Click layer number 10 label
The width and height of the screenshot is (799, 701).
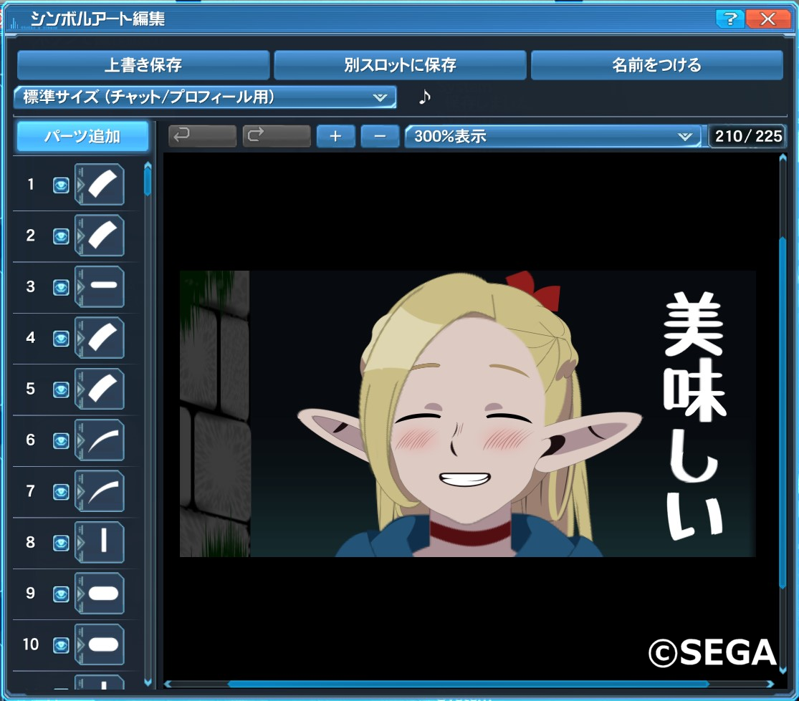click(x=31, y=644)
